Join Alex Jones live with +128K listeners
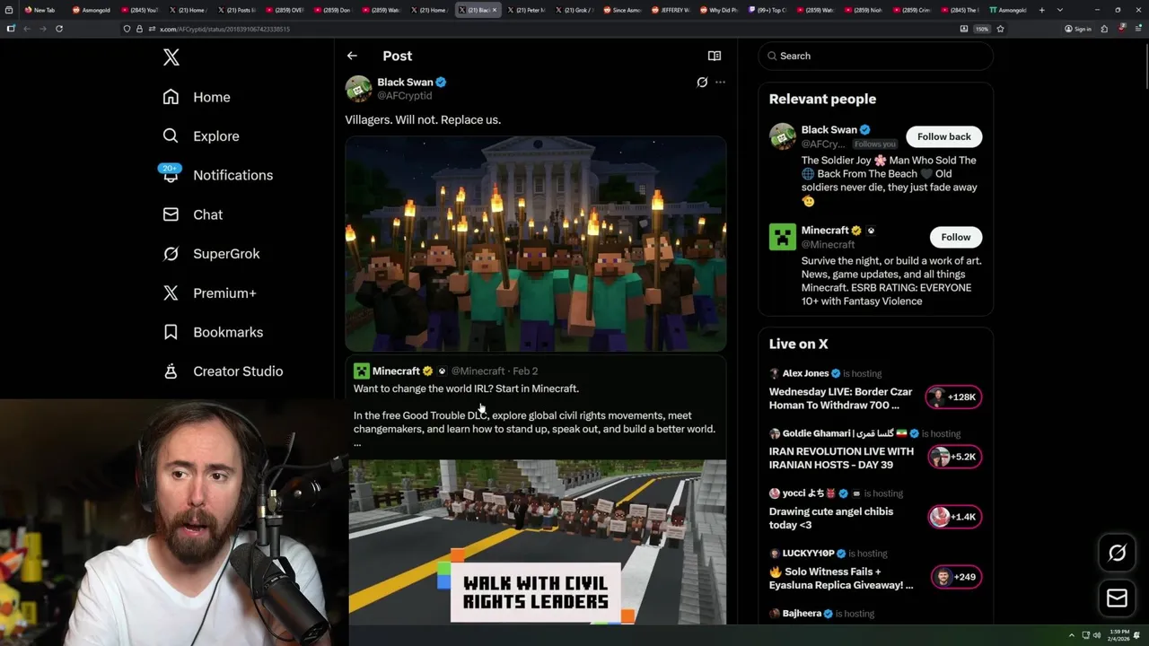 953,397
